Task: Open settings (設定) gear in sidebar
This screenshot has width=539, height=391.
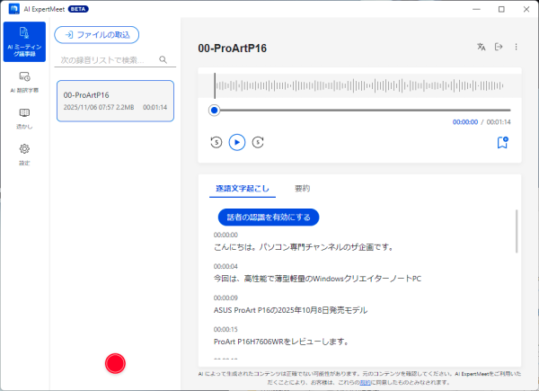Action: pos(24,153)
